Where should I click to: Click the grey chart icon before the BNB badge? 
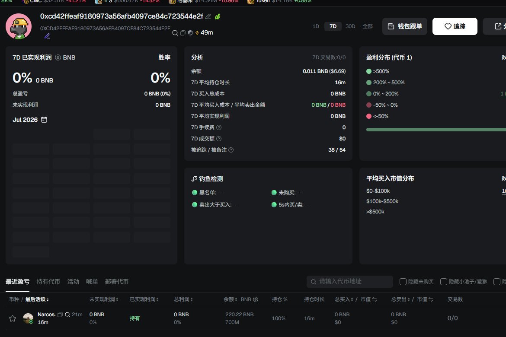pos(190,33)
